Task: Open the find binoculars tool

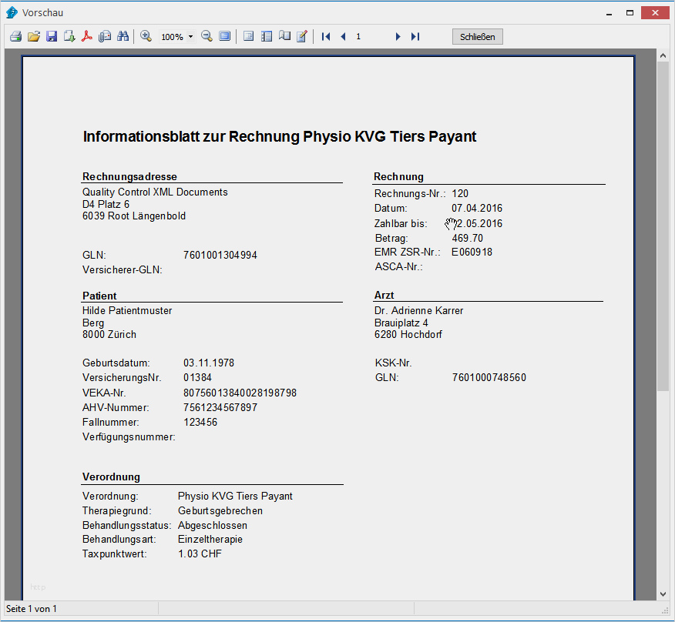Action: (x=123, y=36)
